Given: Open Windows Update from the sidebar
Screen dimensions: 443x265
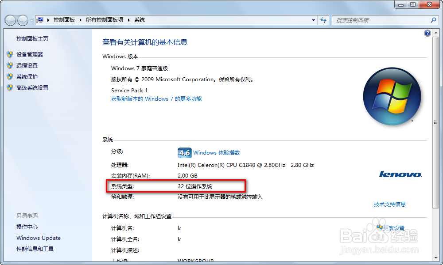Looking at the screenshot, I should pos(38,238).
